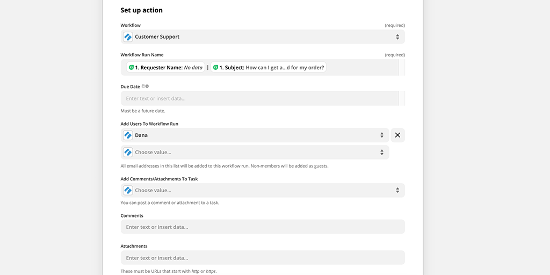Click empty area of Workflow Run Name field
Image resolution: width=550 pixels, height=275 pixels.
[x=363, y=67]
